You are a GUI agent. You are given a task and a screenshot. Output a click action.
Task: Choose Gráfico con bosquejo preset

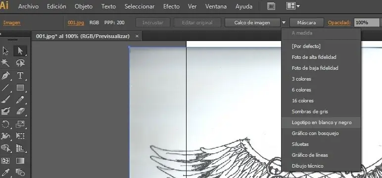point(321,133)
